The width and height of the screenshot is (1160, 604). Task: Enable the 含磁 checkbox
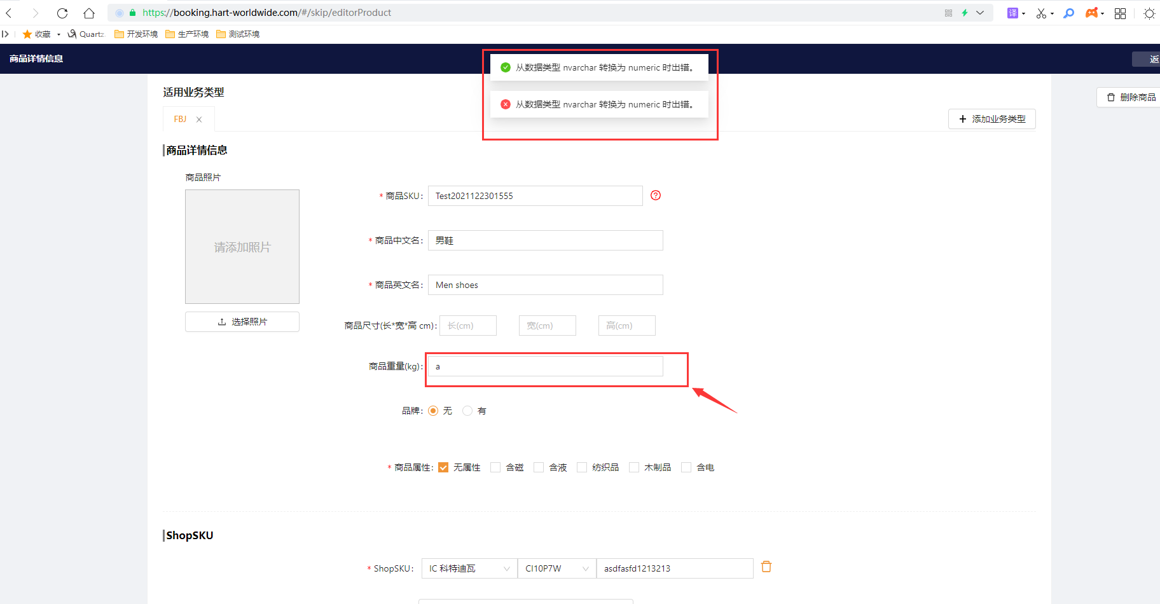point(495,467)
